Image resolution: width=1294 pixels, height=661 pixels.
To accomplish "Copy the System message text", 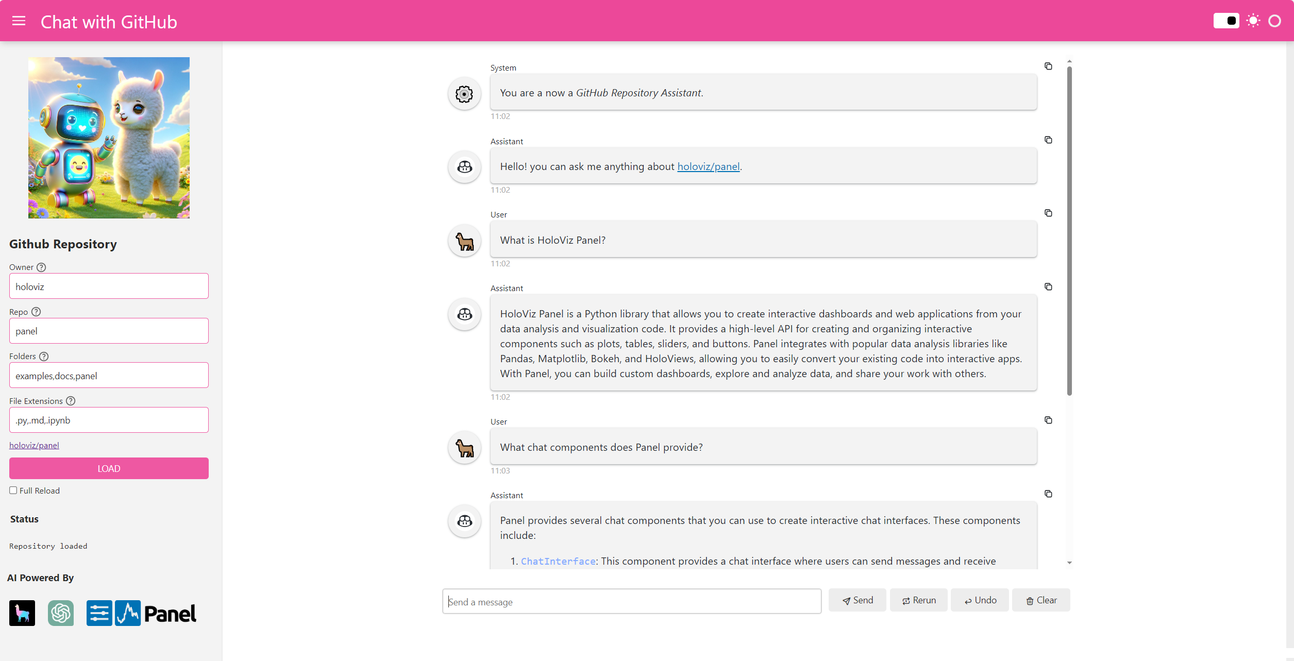I will click(x=1048, y=66).
